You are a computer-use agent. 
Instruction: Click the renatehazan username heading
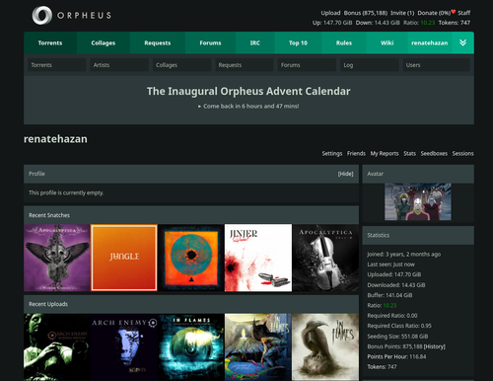55,139
